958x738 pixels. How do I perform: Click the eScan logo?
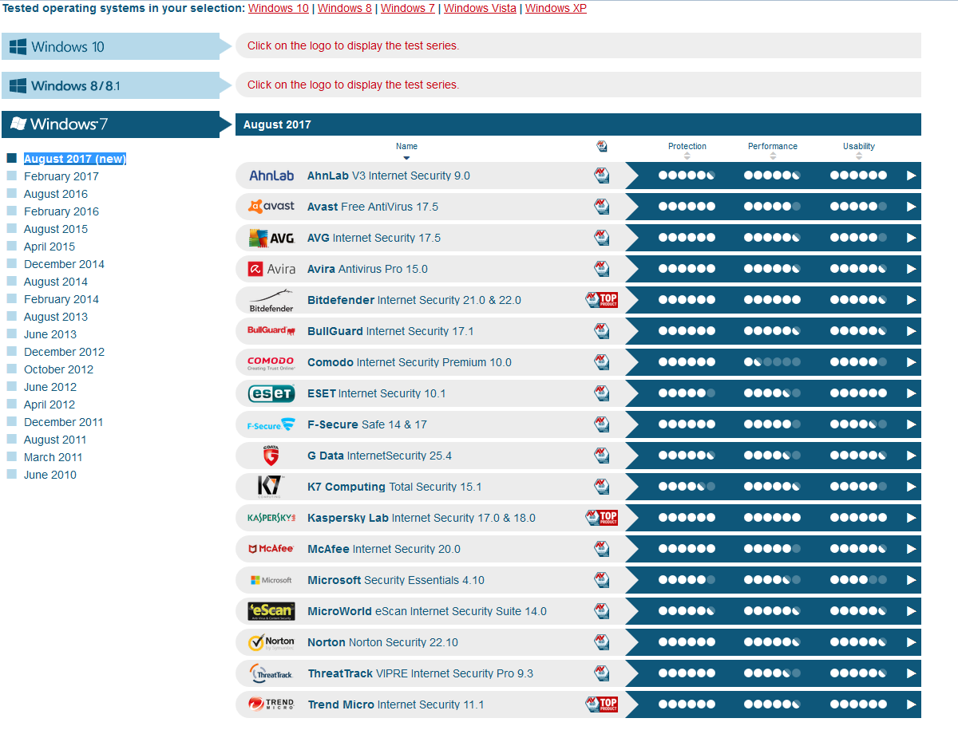(271, 611)
